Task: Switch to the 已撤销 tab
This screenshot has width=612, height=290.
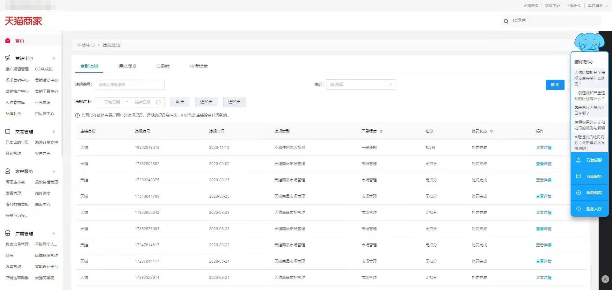Action: click(163, 66)
